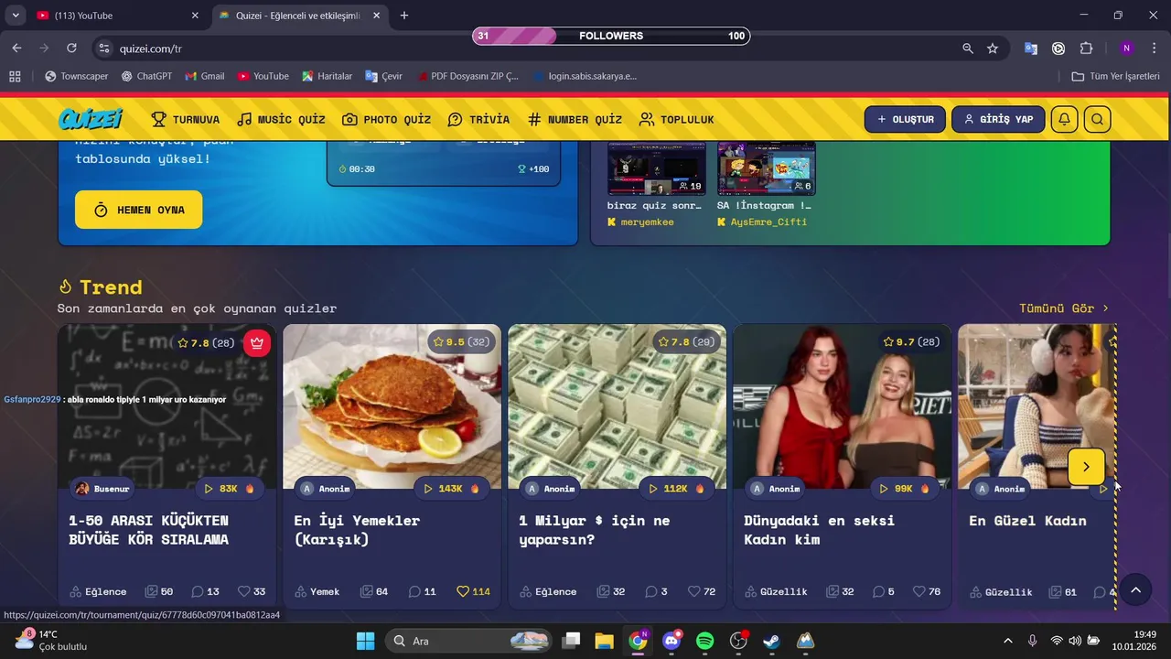Open En Güzel Kadın quiz title
1171x659 pixels.
[x=1027, y=521]
